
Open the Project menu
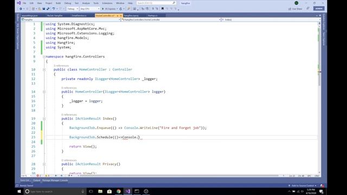(49, 3)
